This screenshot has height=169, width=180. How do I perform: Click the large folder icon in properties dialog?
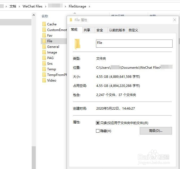(77, 44)
